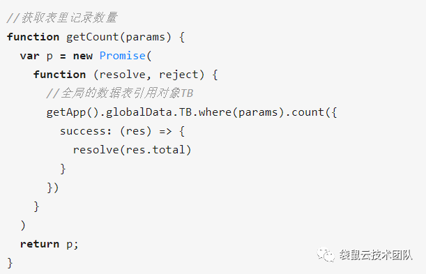
Task: Click the comment 全局的数据表引用对象TB
Action: (120, 93)
